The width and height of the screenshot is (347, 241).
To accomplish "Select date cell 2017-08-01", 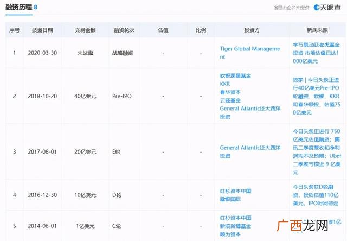I will point(42,152).
